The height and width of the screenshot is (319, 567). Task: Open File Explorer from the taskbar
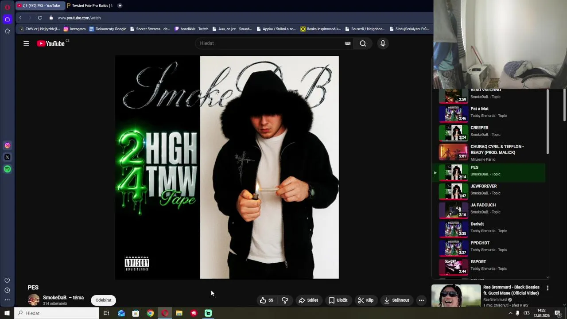[179, 313]
